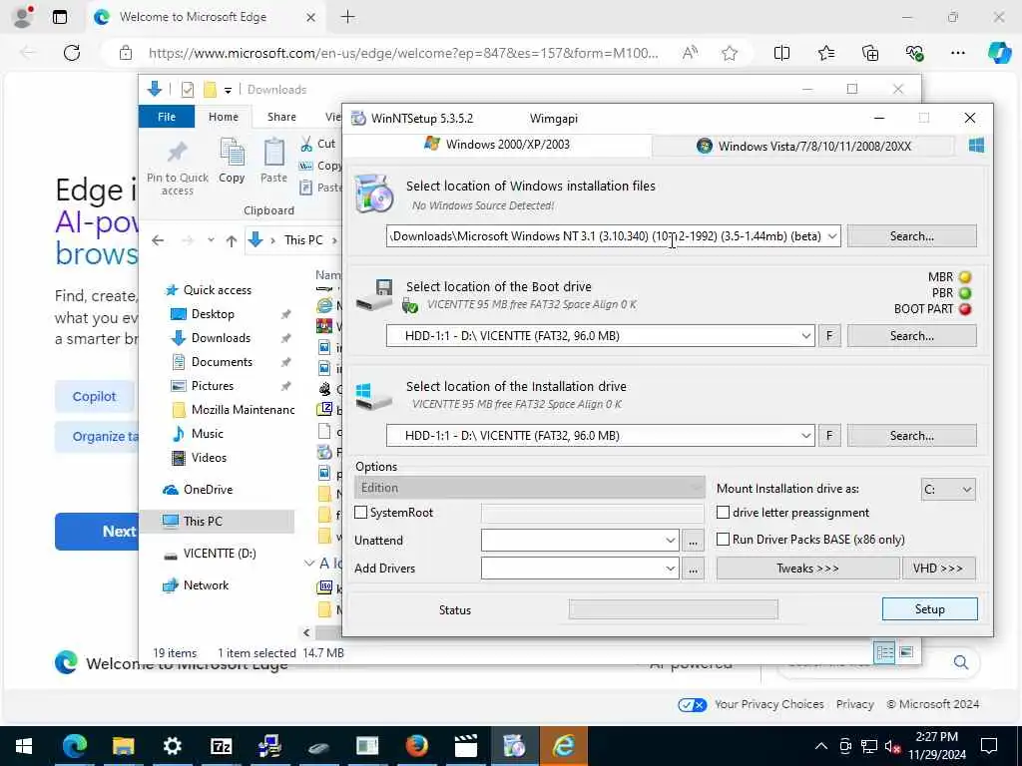
Task: Browse for Unattend file with ... button
Action: (x=693, y=541)
